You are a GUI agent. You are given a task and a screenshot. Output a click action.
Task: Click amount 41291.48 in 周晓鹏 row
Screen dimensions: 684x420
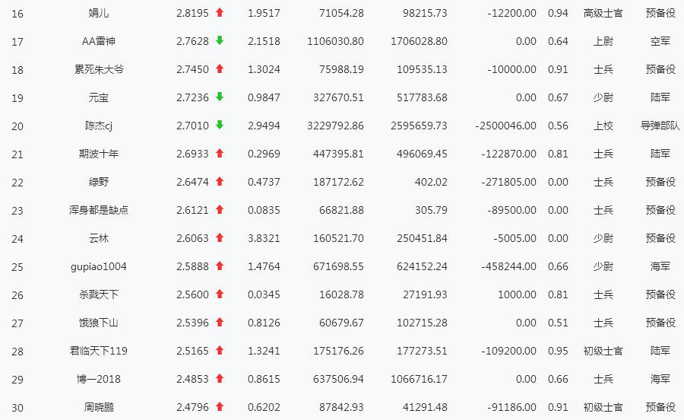[425, 407]
